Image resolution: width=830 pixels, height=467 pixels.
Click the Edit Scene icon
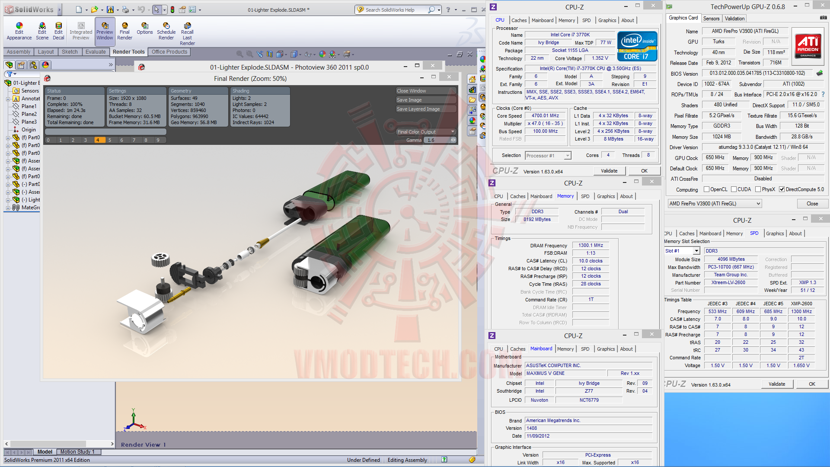pos(42,31)
